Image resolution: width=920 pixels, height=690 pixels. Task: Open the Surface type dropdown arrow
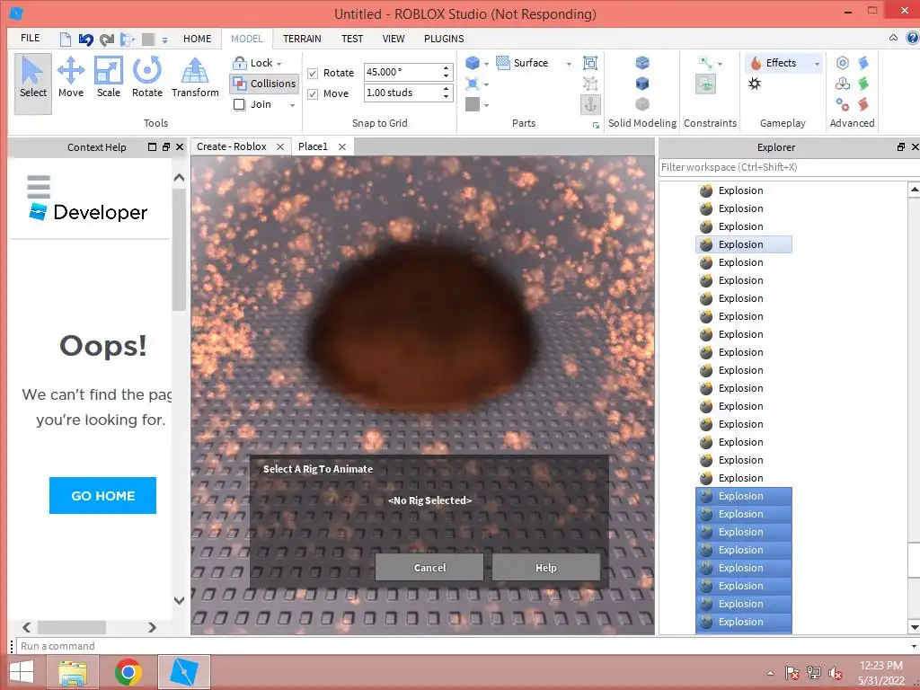pos(569,64)
